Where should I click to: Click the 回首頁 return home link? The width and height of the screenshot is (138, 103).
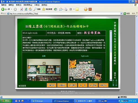(22, 86)
